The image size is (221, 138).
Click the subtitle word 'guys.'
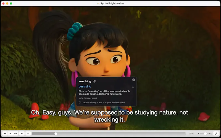pos(65,113)
